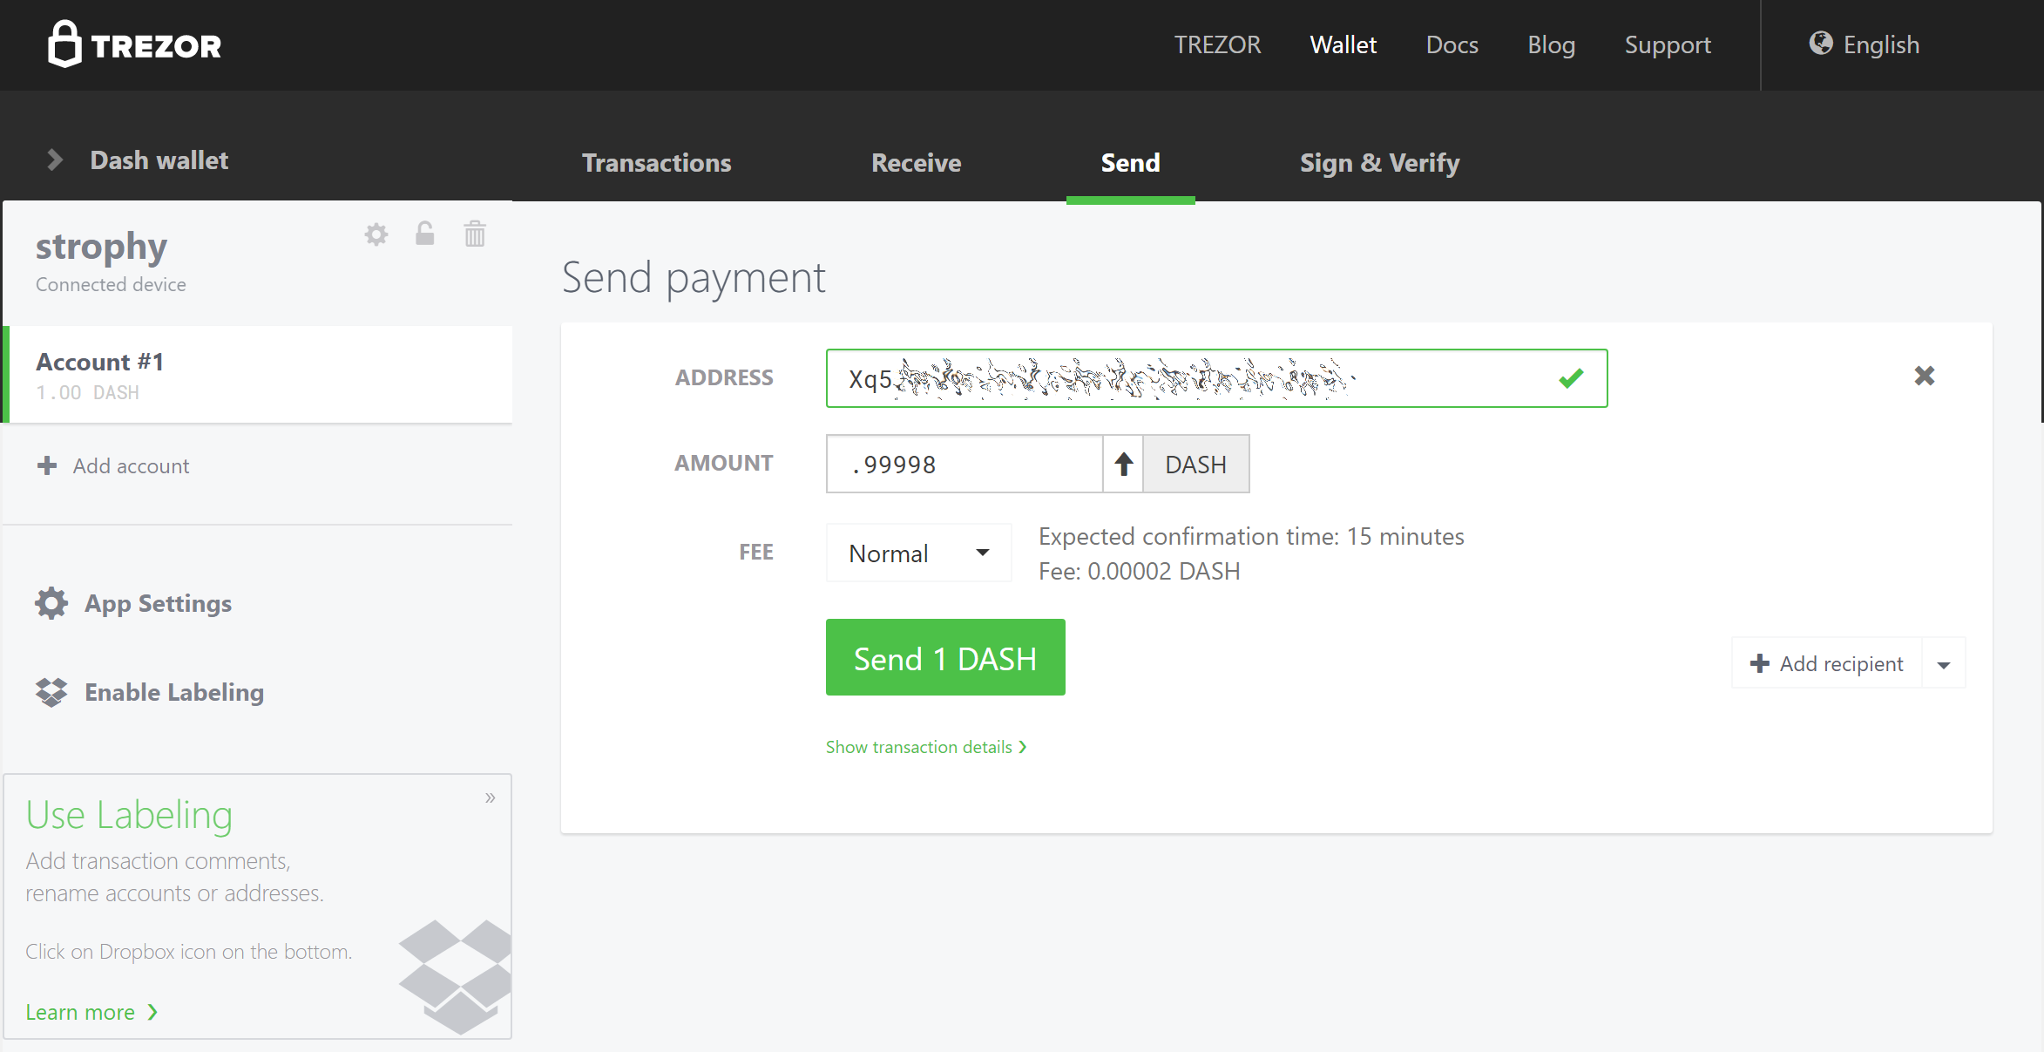Click the amount input field
The image size is (2044, 1052).
pyautogui.click(x=964, y=465)
